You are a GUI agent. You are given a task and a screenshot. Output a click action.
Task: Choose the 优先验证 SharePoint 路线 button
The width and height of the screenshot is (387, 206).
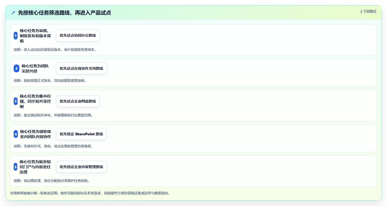click(x=81, y=134)
